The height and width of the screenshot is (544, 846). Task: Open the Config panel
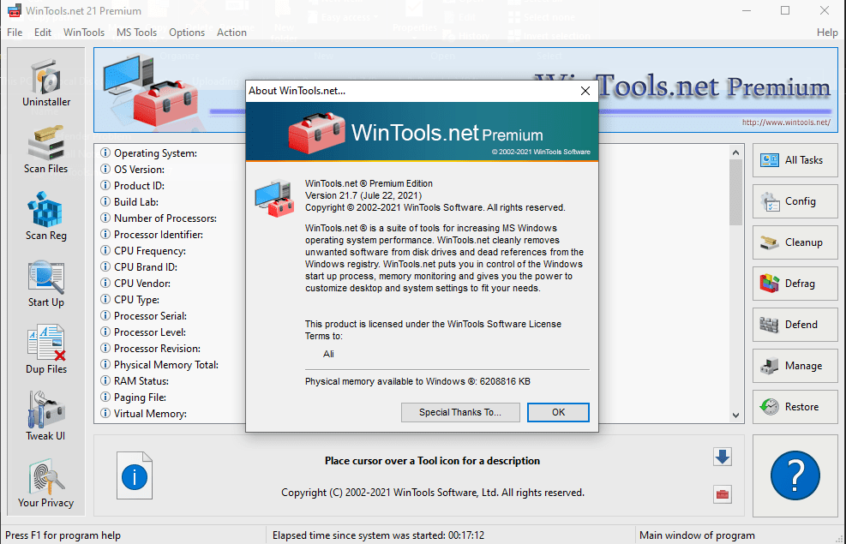pyautogui.click(x=795, y=201)
